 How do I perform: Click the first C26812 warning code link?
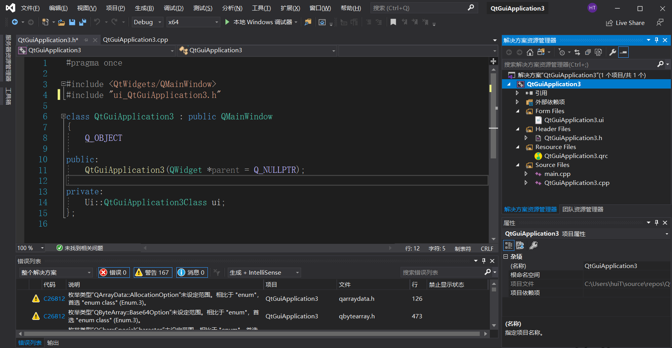[54, 299]
